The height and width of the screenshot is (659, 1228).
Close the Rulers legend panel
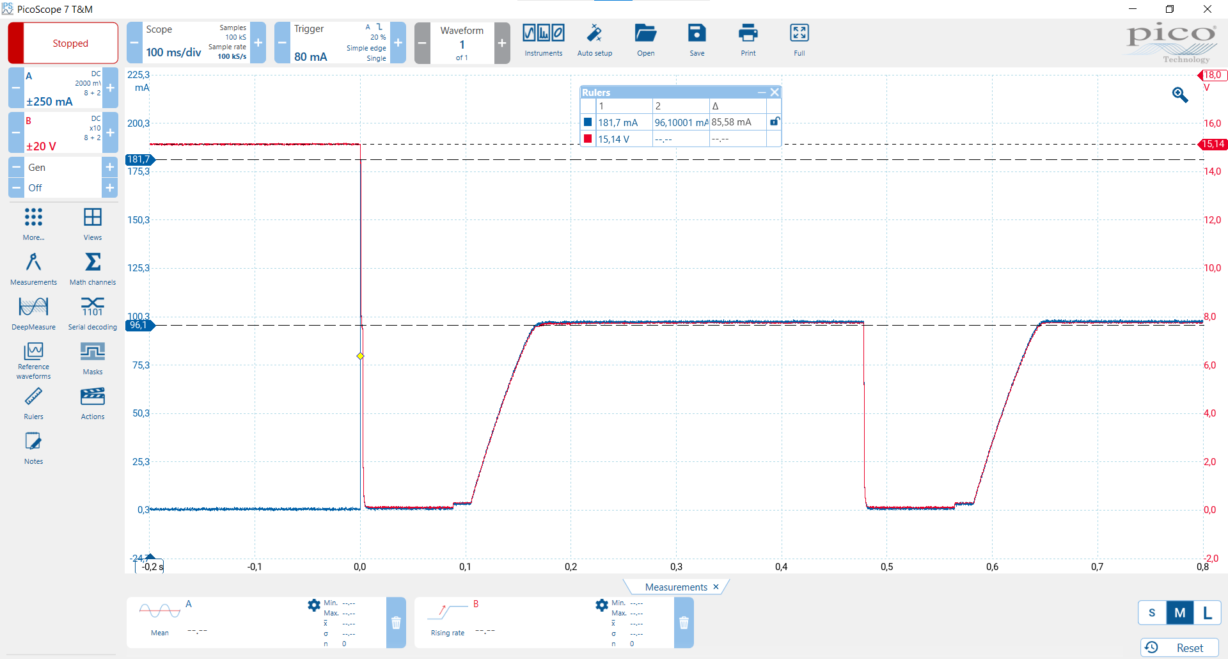click(775, 92)
